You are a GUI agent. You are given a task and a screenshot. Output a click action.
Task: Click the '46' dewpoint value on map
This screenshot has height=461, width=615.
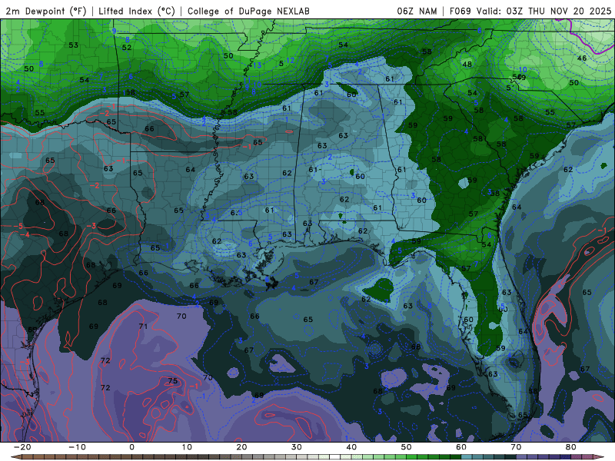tap(582, 58)
